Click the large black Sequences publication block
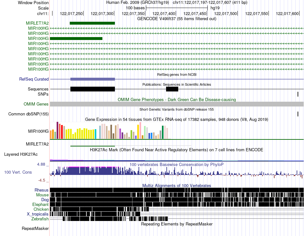 tap(93, 89)
